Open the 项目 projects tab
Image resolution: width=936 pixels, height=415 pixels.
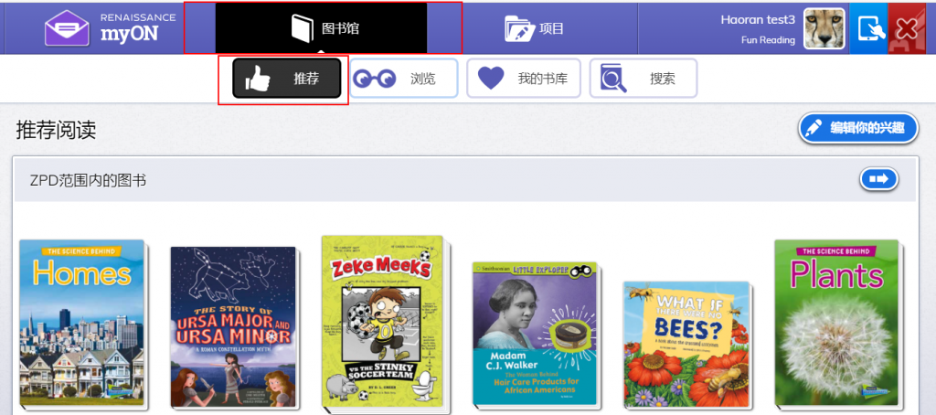pos(534,28)
